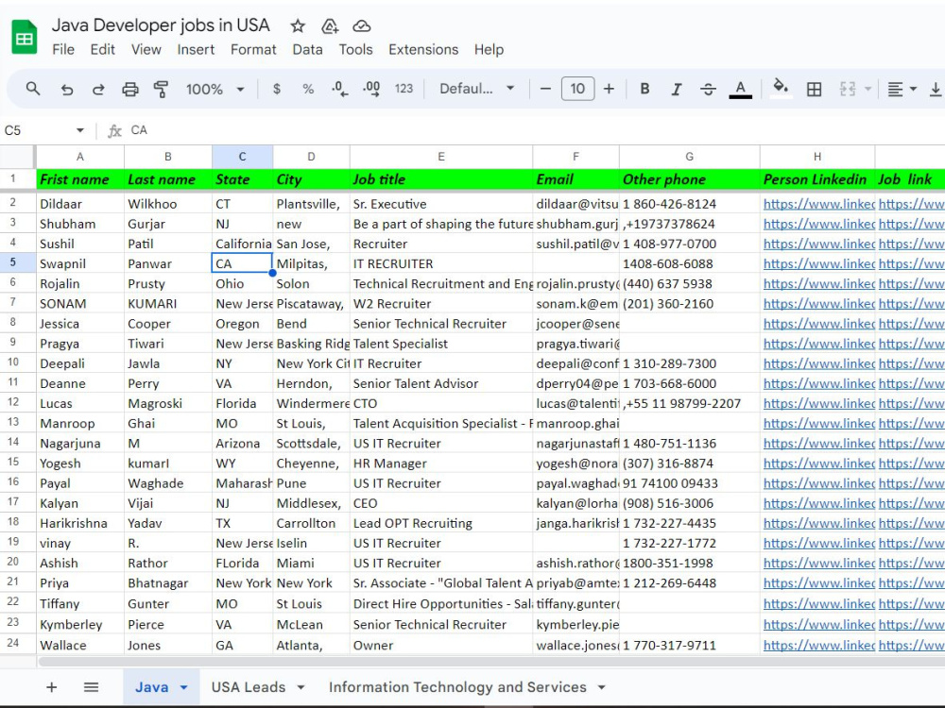Select column E header
The width and height of the screenshot is (945, 708).
pos(441,157)
